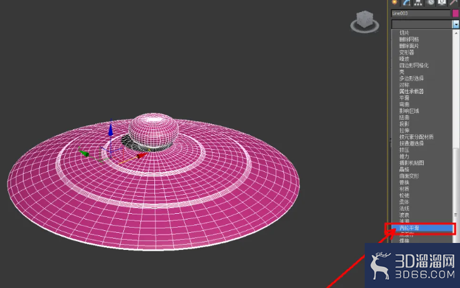Select the 材质 modifier
460x288 pixels.
[404, 189]
